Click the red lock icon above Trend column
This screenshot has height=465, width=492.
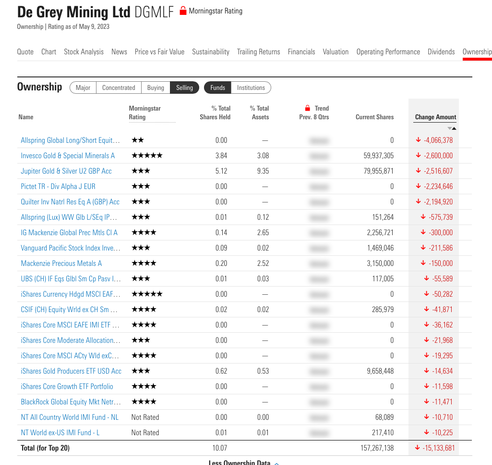click(308, 108)
